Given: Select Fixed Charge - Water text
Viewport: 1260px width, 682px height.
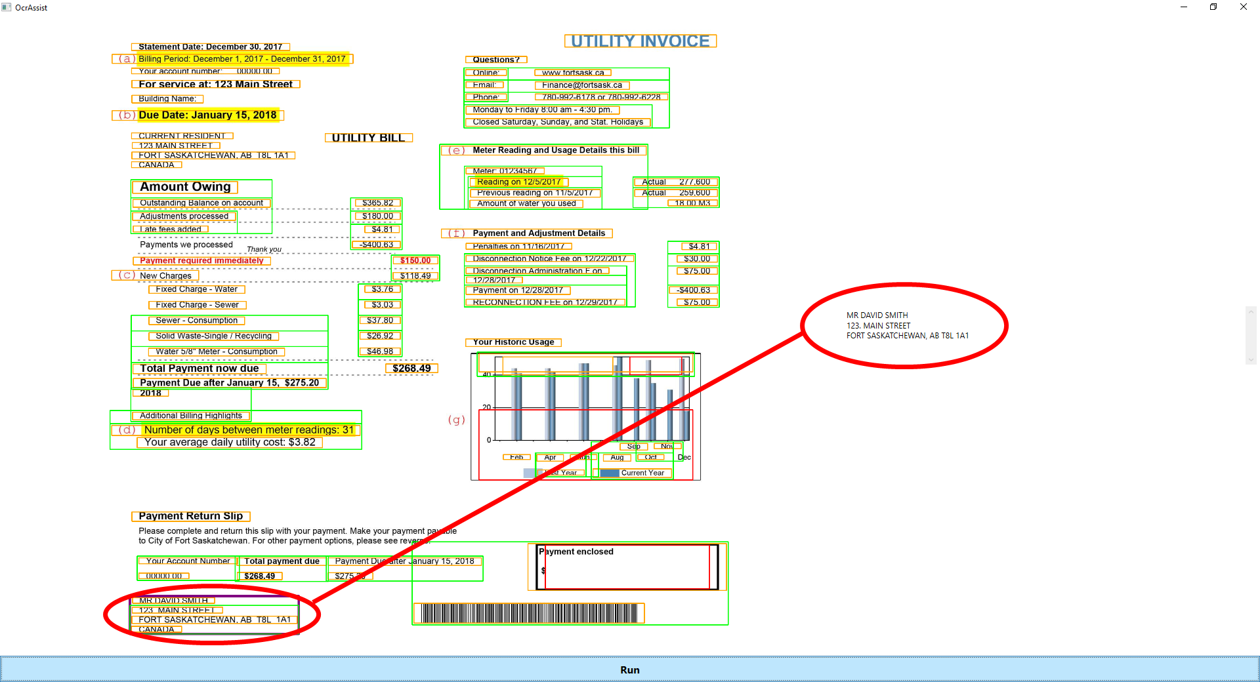Looking at the screenshot, I should tap(197, 289).
